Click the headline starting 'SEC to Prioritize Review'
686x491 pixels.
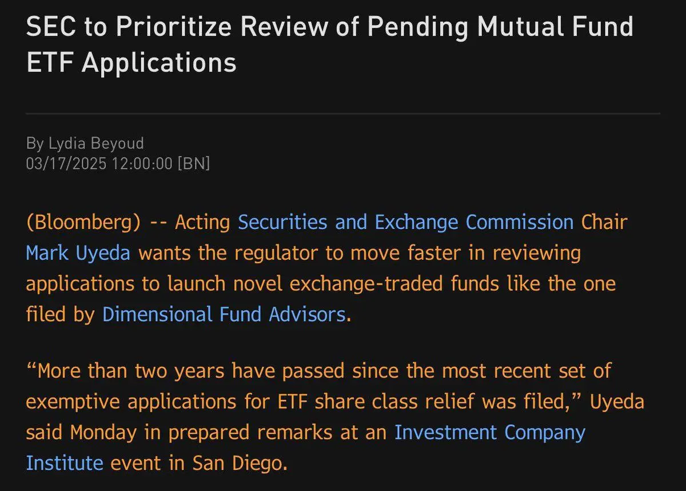(330, 45)
